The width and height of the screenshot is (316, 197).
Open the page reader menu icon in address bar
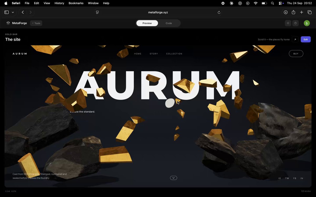tap(97, 12)
